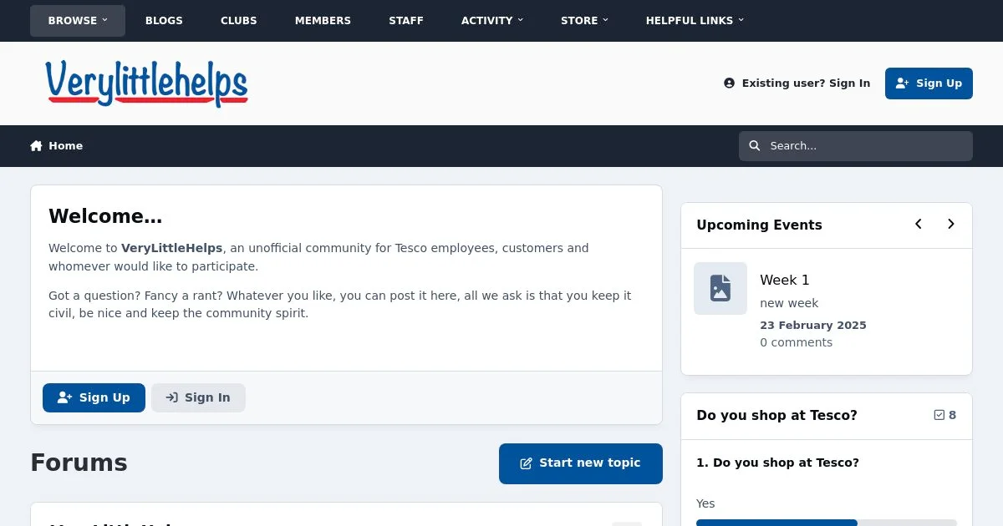Click the blue Sign Up button in header

(x=929, y=83)
